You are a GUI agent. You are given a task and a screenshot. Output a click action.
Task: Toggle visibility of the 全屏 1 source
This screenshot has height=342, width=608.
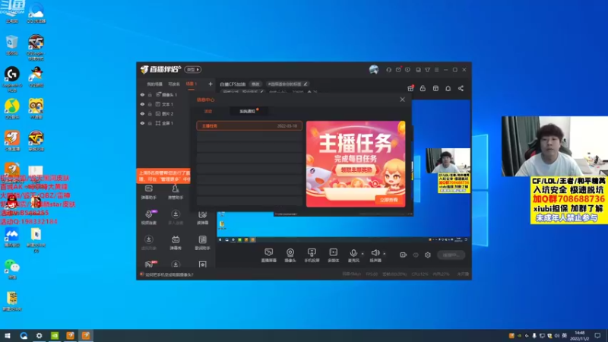coord(142,123)
